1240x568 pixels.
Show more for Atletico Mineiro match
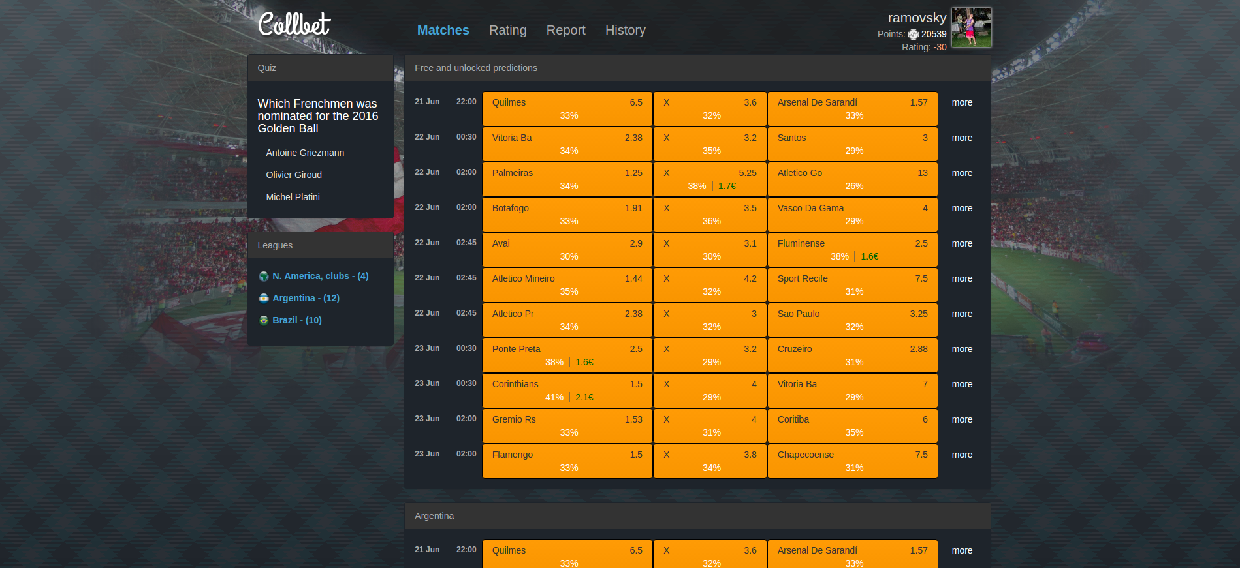click(x=962, y=279)
